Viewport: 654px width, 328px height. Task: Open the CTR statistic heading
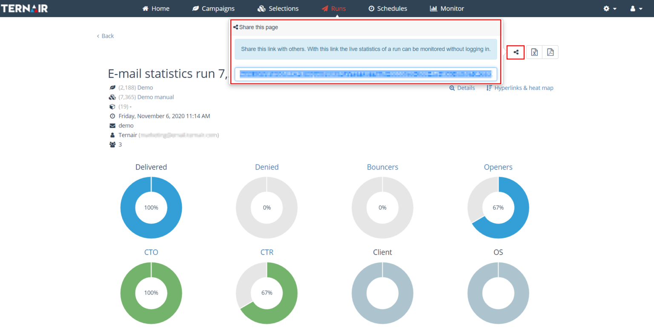267,252
